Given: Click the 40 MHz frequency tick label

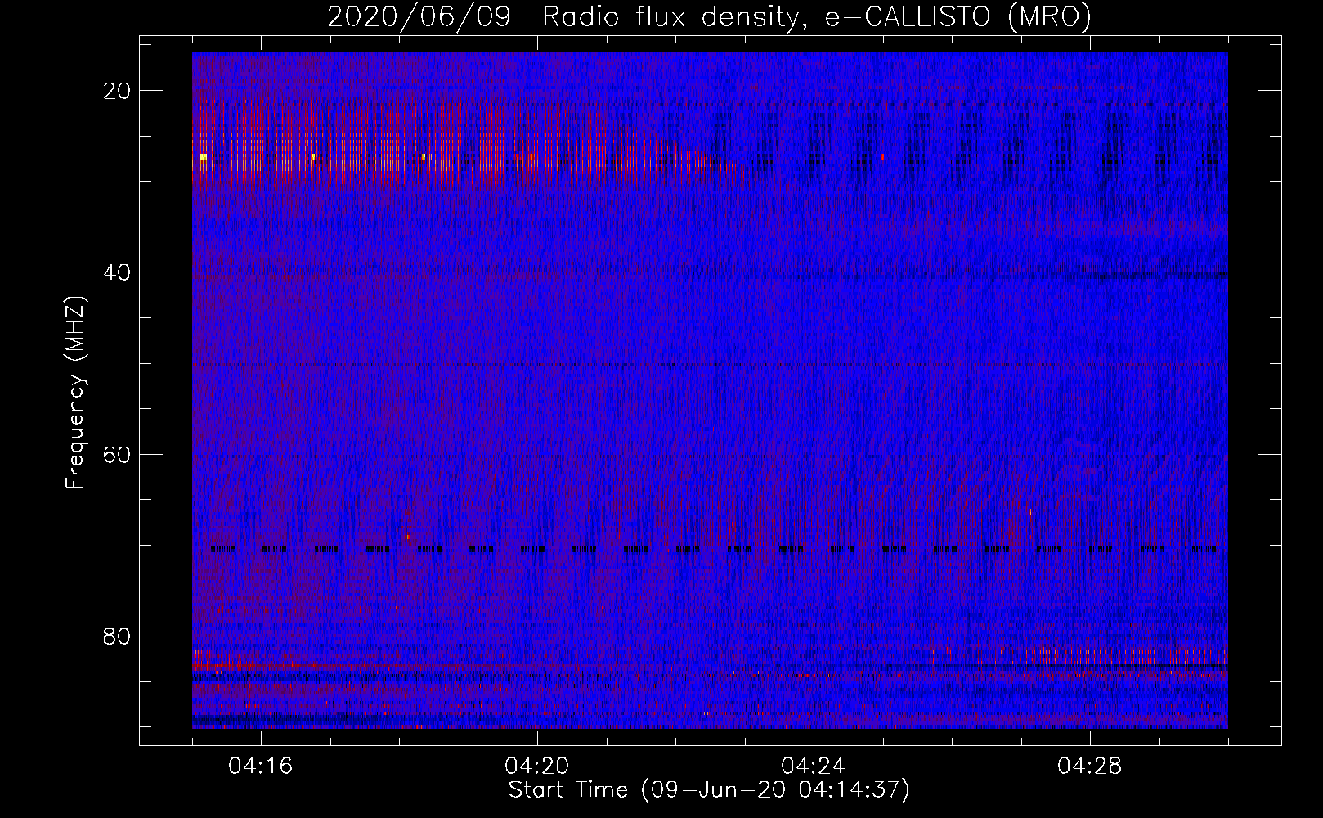Looking at the screenshot, I should pos(117,272).
